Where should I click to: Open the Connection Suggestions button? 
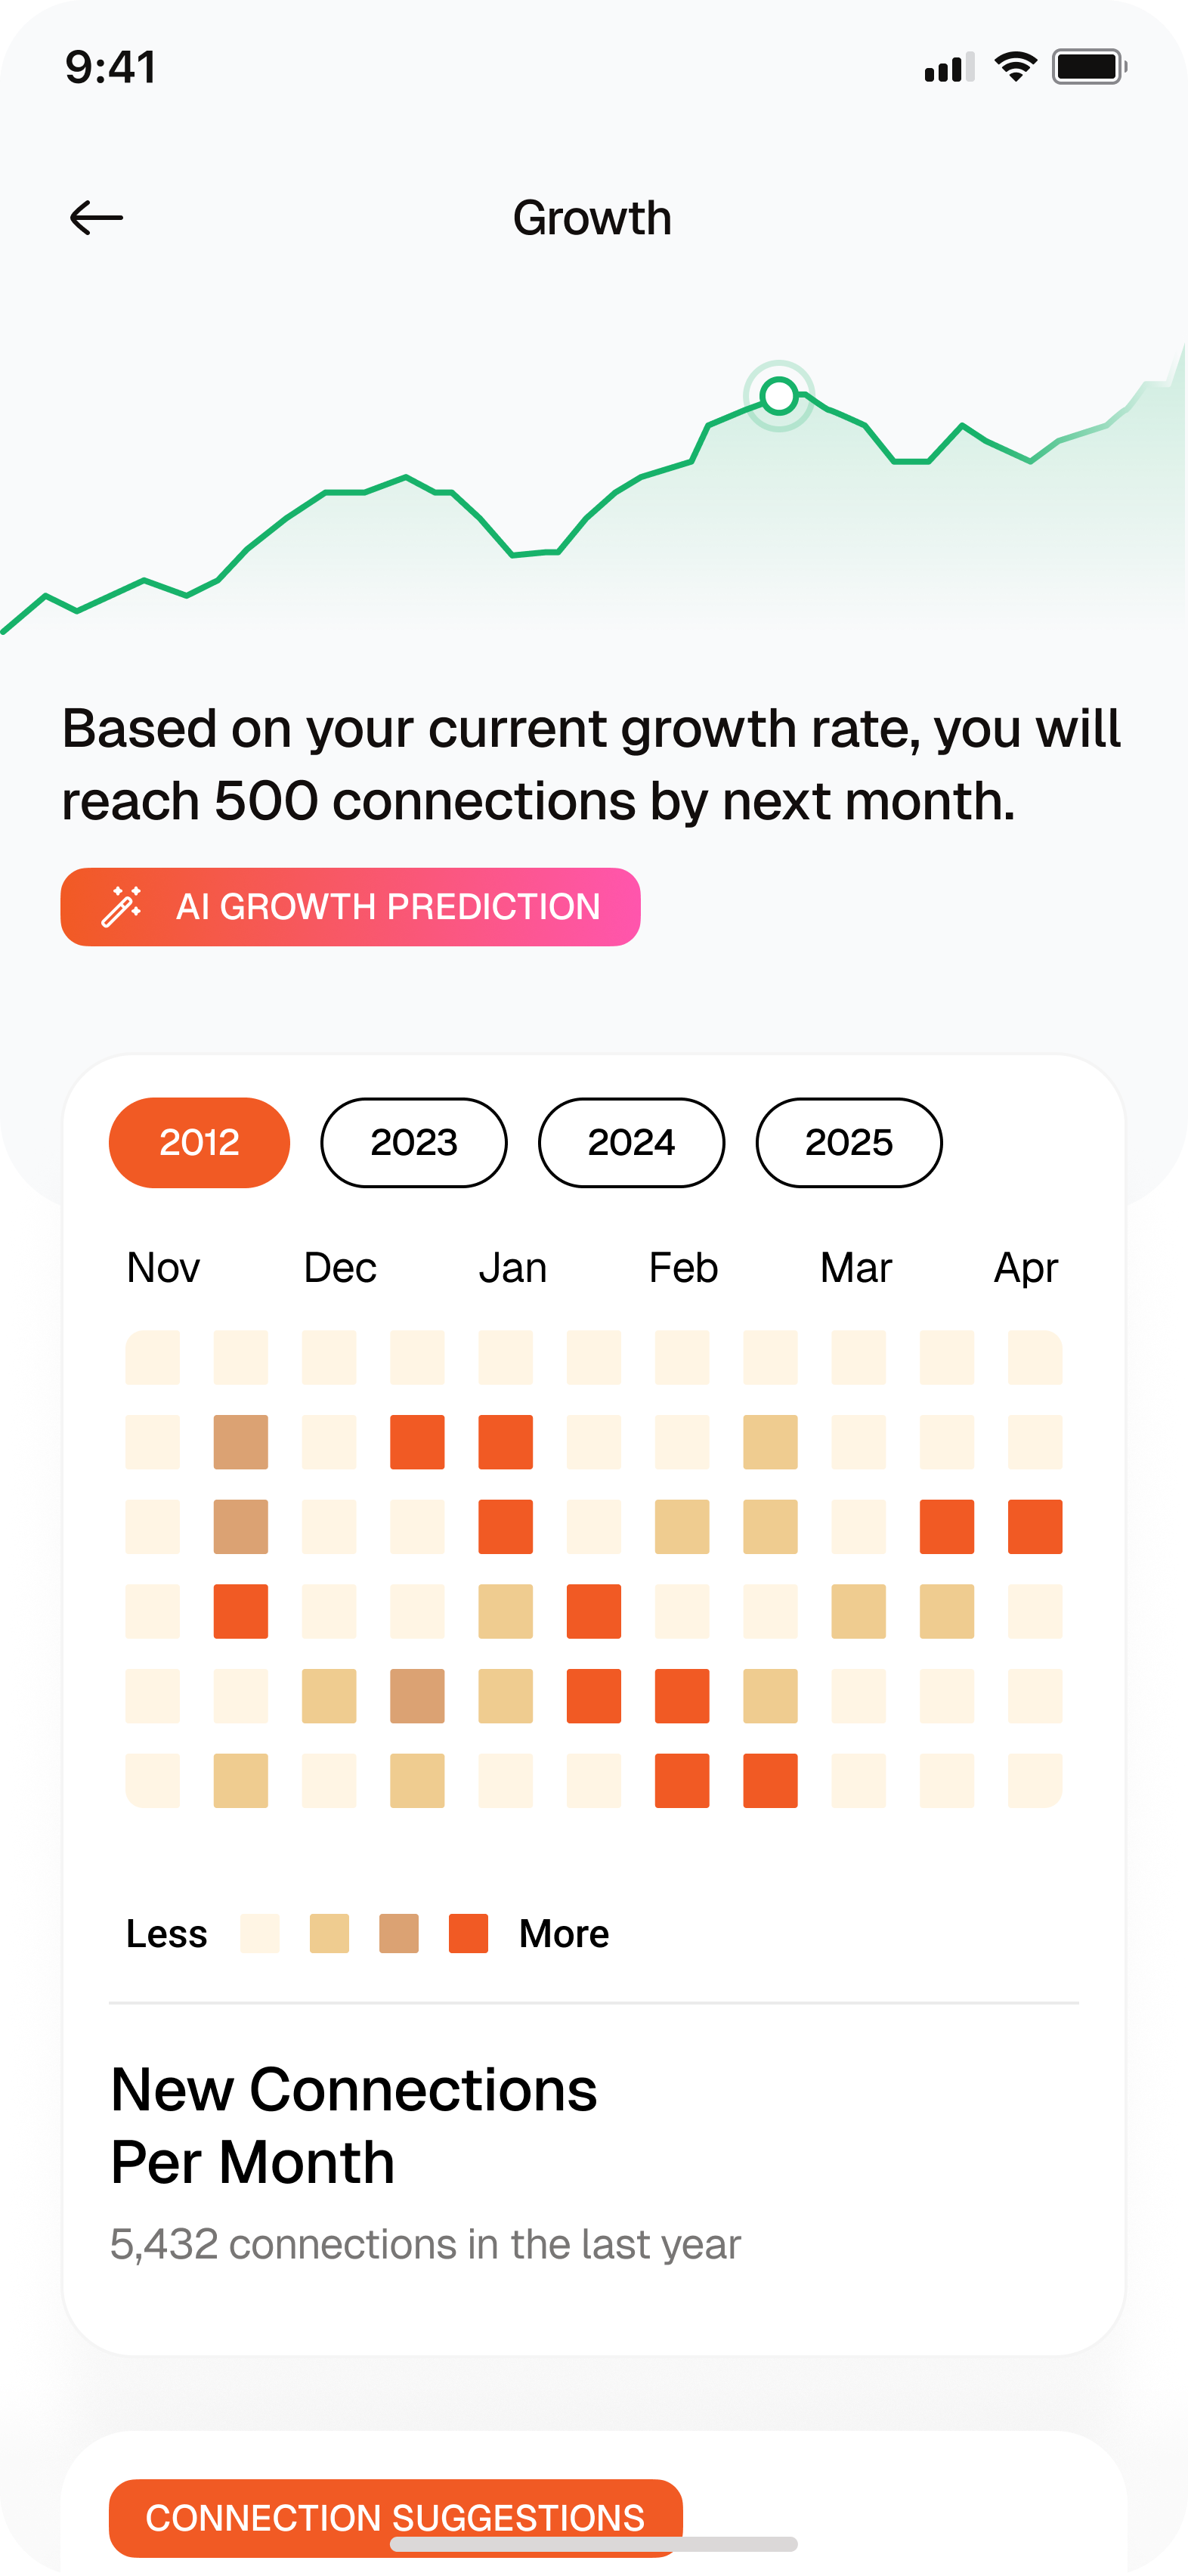[395, 2516]
